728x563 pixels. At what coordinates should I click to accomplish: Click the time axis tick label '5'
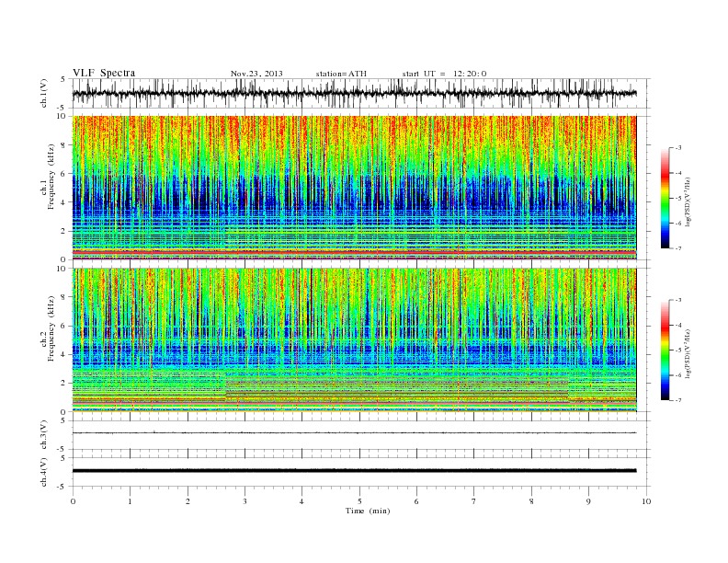click(x=359, y=501)
